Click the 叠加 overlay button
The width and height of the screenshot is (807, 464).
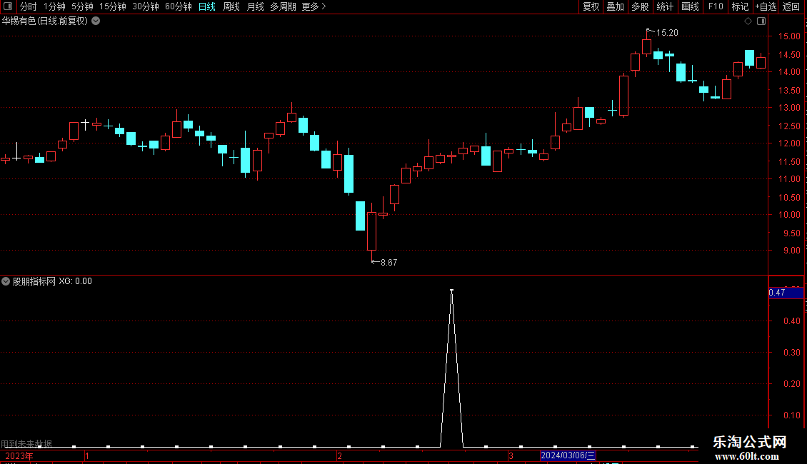pos(616,6)
